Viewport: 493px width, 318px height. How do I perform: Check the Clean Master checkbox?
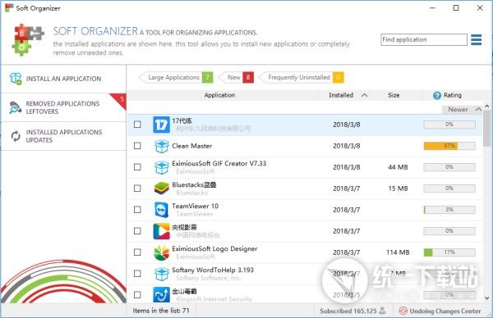137,146
